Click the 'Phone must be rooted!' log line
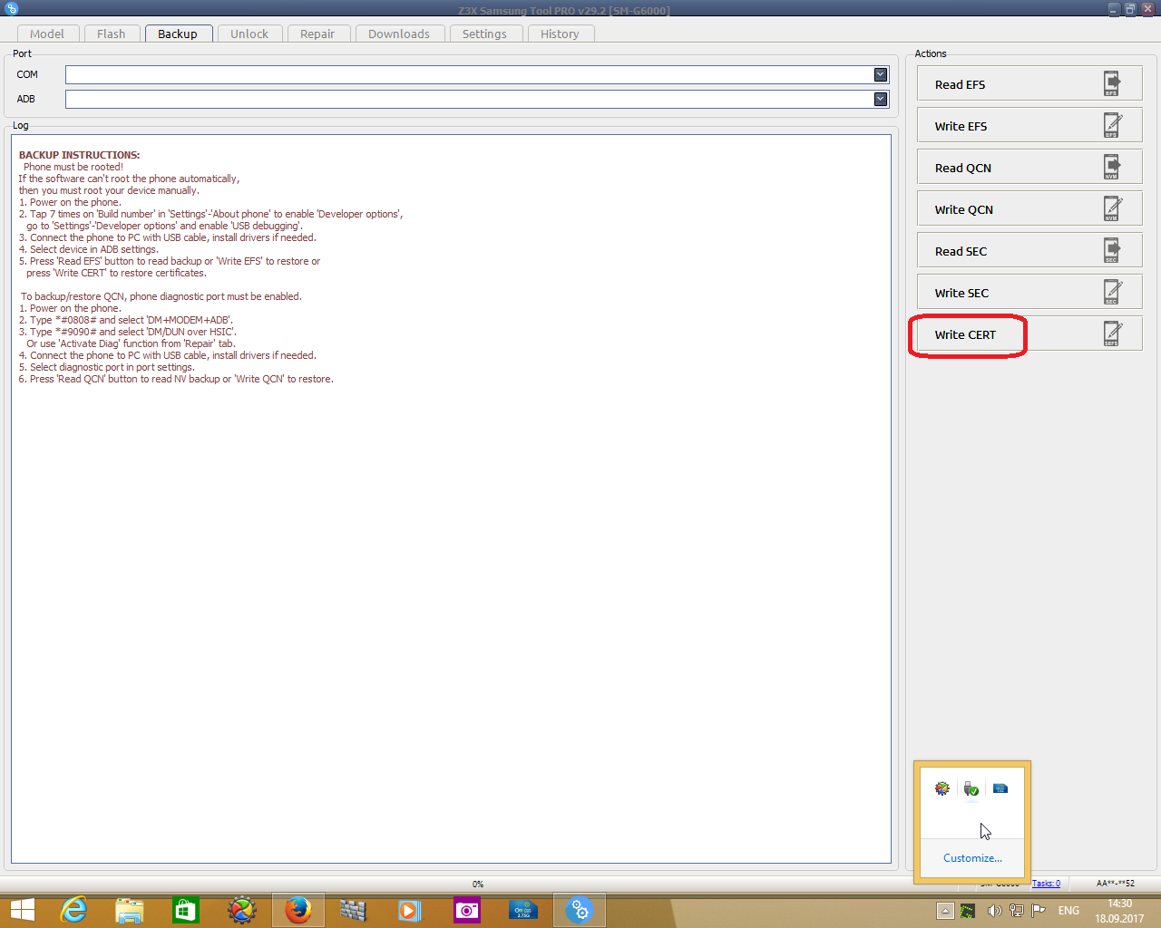 click(x=73, y=167)
